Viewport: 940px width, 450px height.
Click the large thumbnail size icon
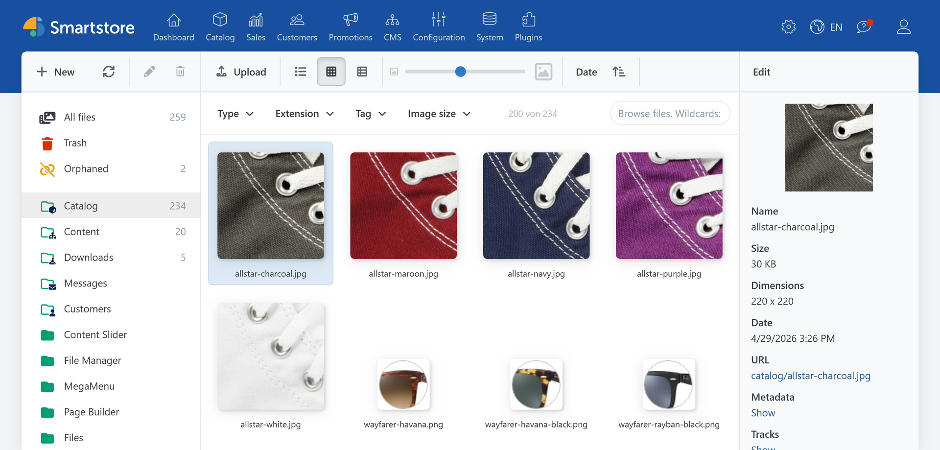(543, 72)
